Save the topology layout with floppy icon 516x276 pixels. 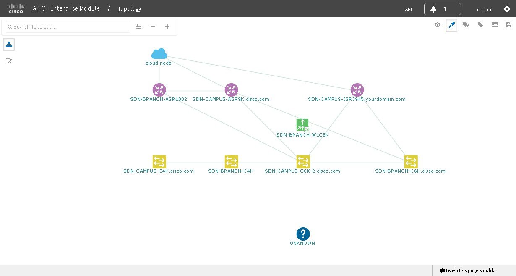click(509, 25)
